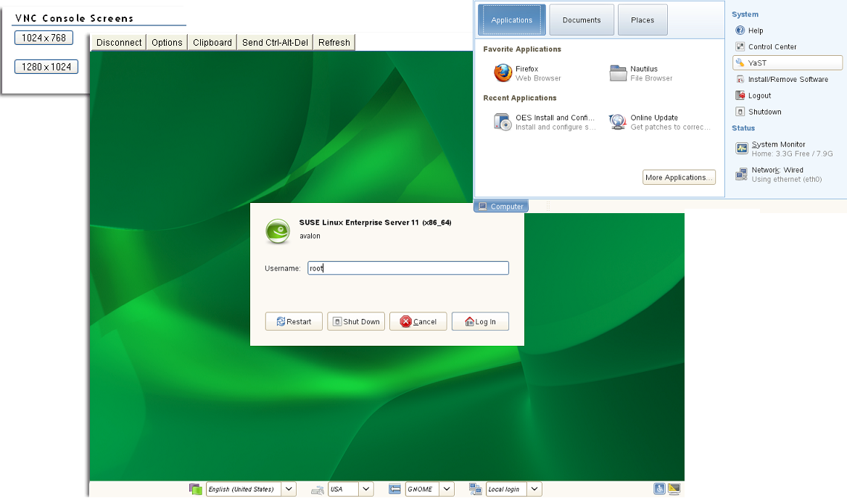Click the display settings icon at bottom right
The width and height of the screenshot is (847, 498).
point(674,489)
